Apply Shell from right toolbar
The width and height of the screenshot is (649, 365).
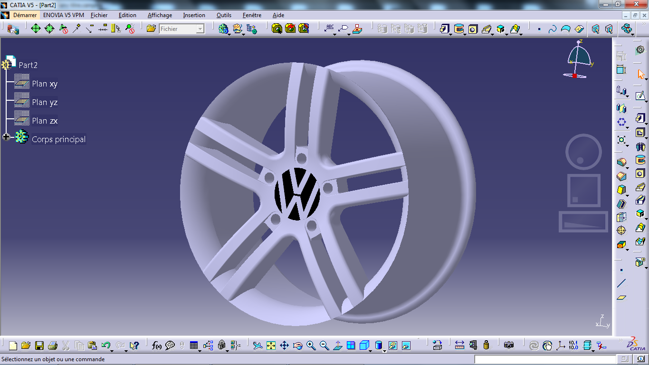tap(621, 204)
